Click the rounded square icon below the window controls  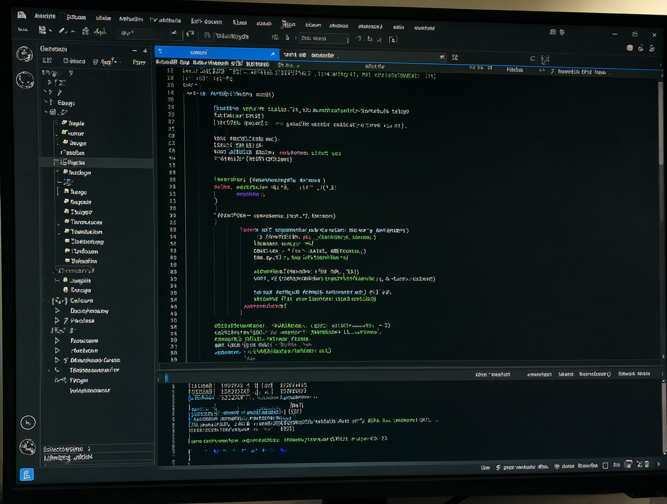tap(630, 48)
